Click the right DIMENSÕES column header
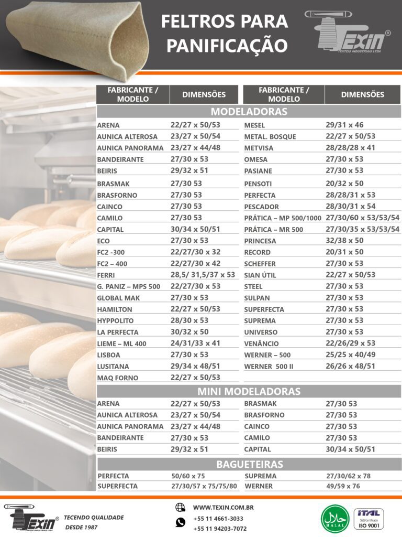This screenshot has height=537, width=402. [362, 94]
